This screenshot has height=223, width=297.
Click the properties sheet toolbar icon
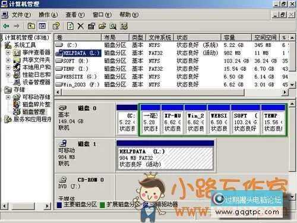[x=91, y=26]
